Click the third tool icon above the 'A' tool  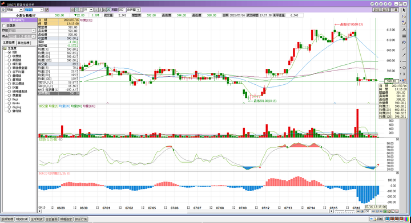[x=404, y=23]
